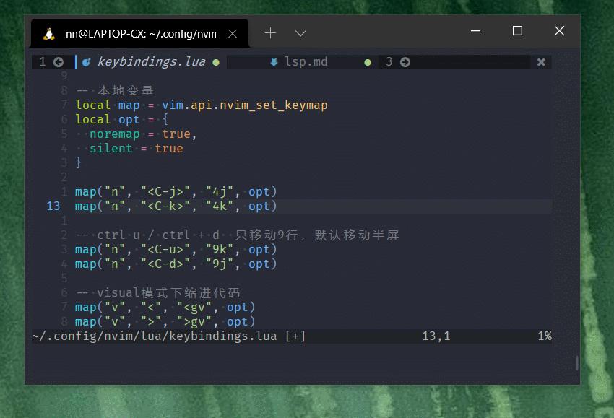Click the Tux penguin icon on the terminal tab
614x418 pixels.
[x=48, y=32]
